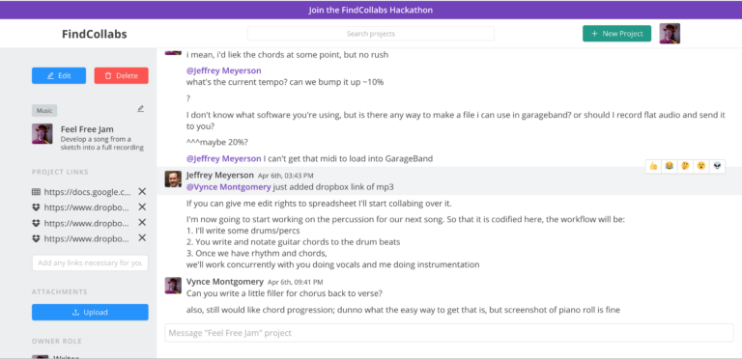The width and height of the screenshot is (742, 359).
Task: Click 'Can you write a little filler' message
Action: click(284, 293)
